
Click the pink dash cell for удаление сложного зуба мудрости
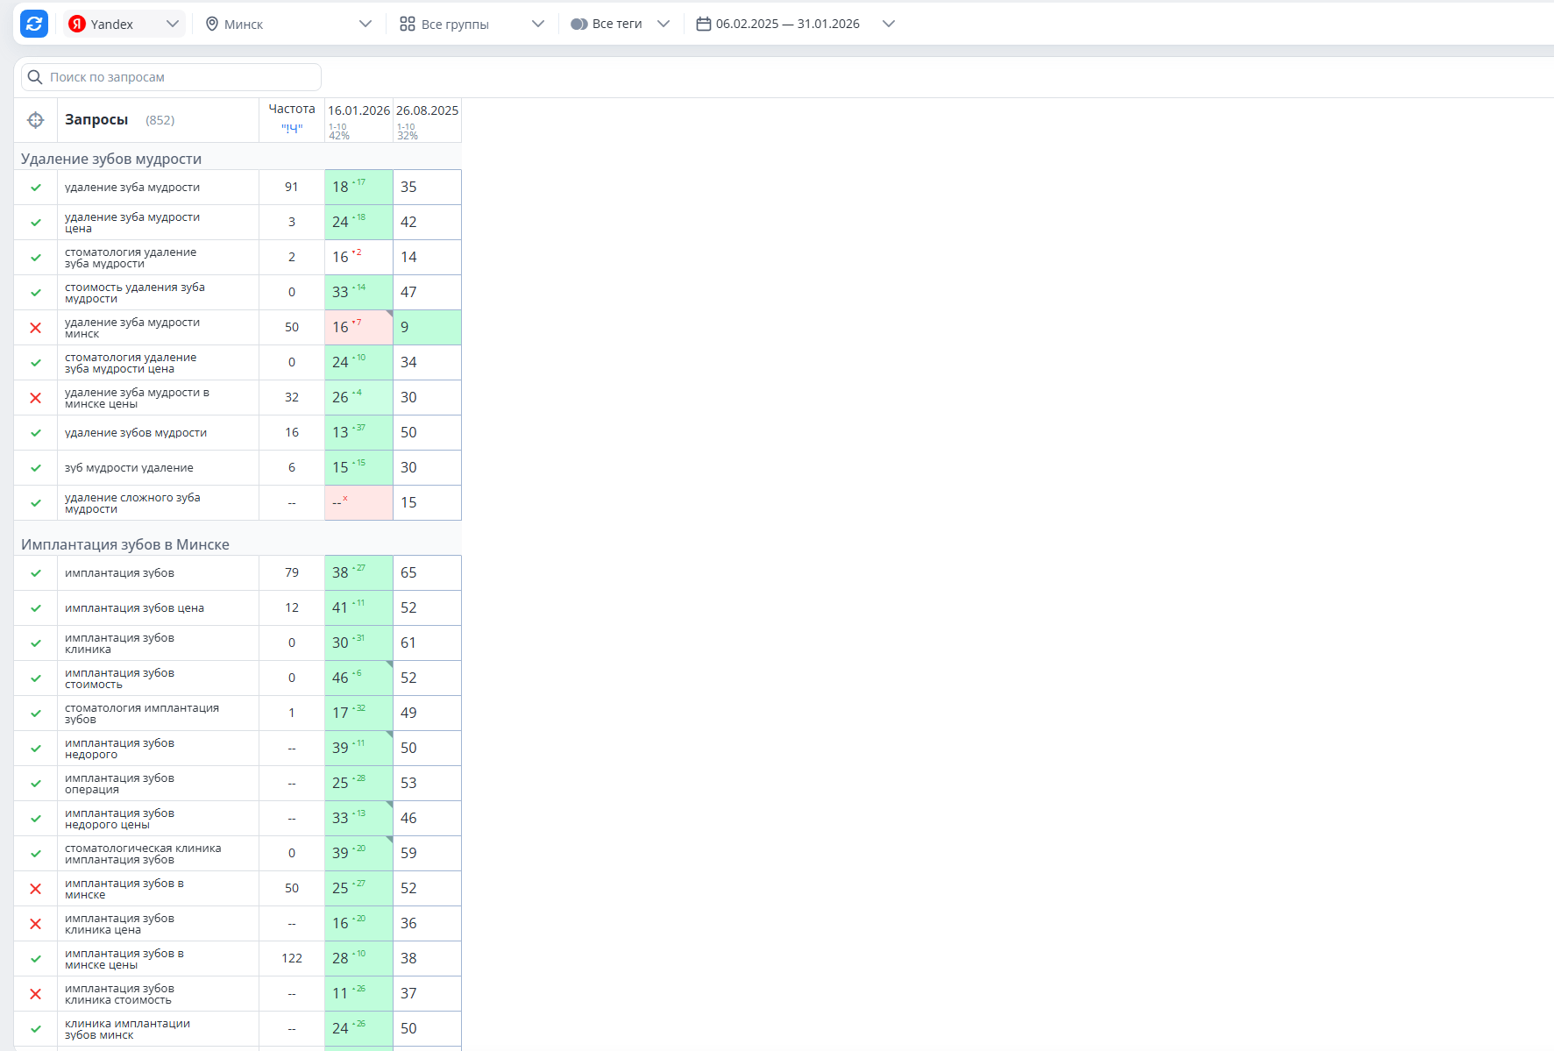(358, 503)
